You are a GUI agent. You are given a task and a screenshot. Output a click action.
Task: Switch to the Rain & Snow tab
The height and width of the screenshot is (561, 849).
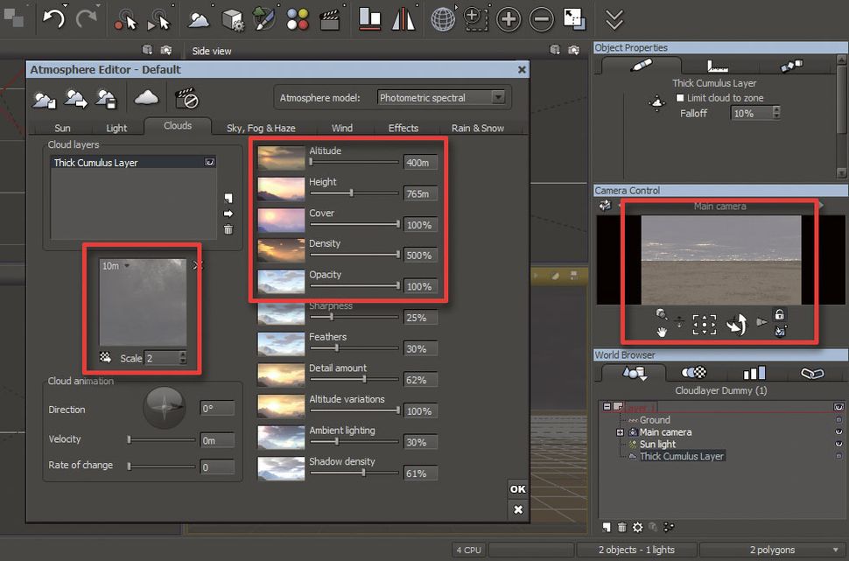click(477, 128)
